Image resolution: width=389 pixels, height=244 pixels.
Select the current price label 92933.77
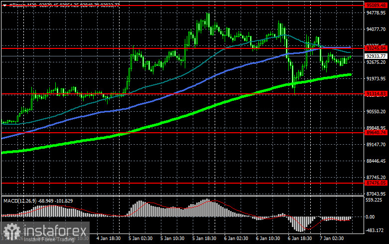point(376,56)
